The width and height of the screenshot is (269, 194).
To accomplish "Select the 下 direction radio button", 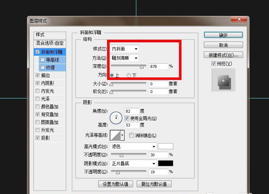I will [x=129, y=75].
